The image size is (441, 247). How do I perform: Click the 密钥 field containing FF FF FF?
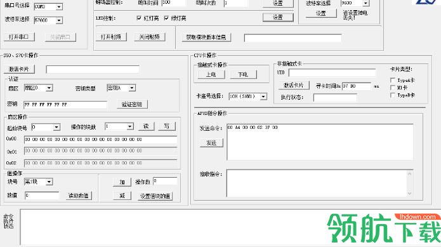click(65, 105)
